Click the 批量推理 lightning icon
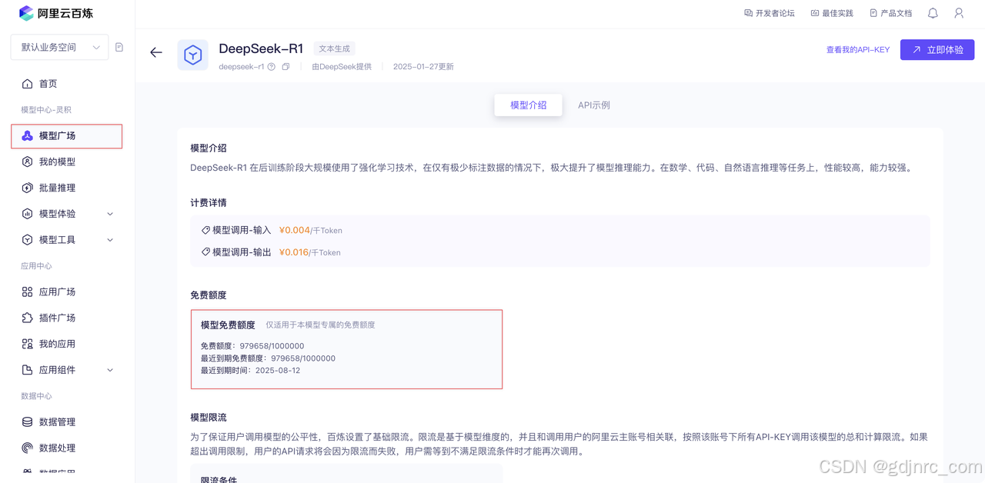The height and width of the screenshot is (483, 985). pos(27,188)
